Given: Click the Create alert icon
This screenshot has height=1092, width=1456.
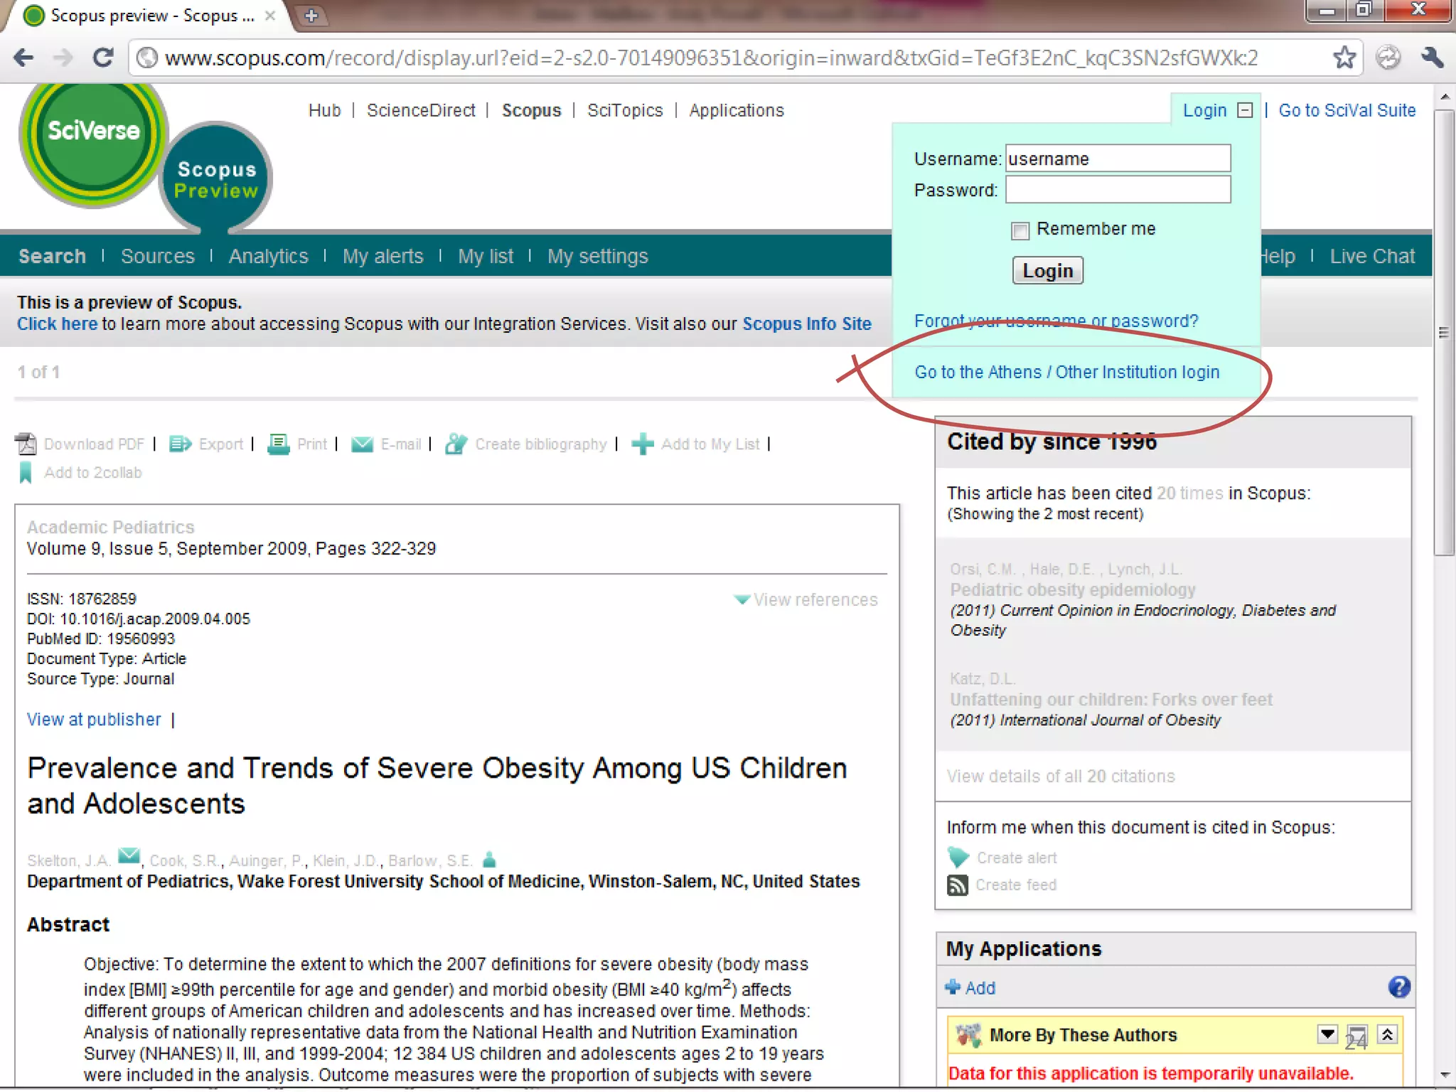Looking at the screenshot, I should click(x=958, y=857).
